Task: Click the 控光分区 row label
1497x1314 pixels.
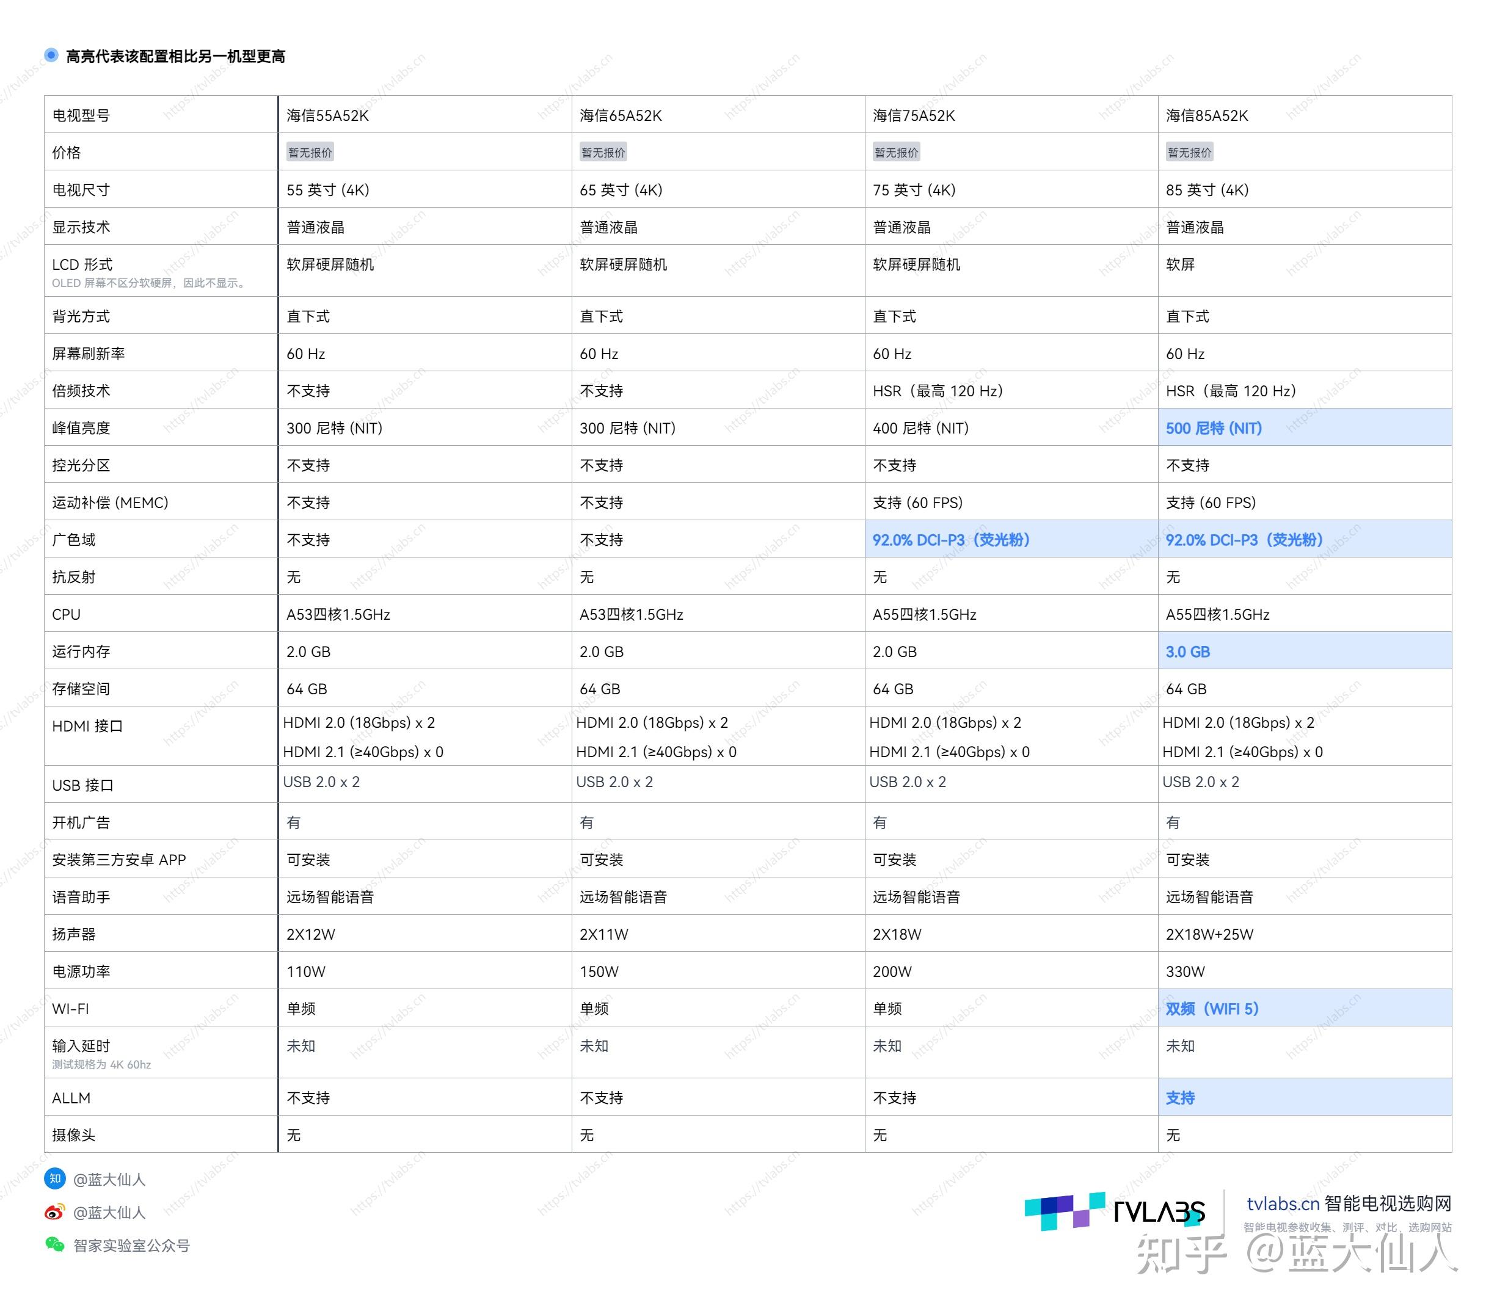Action: tap(81, 465)
